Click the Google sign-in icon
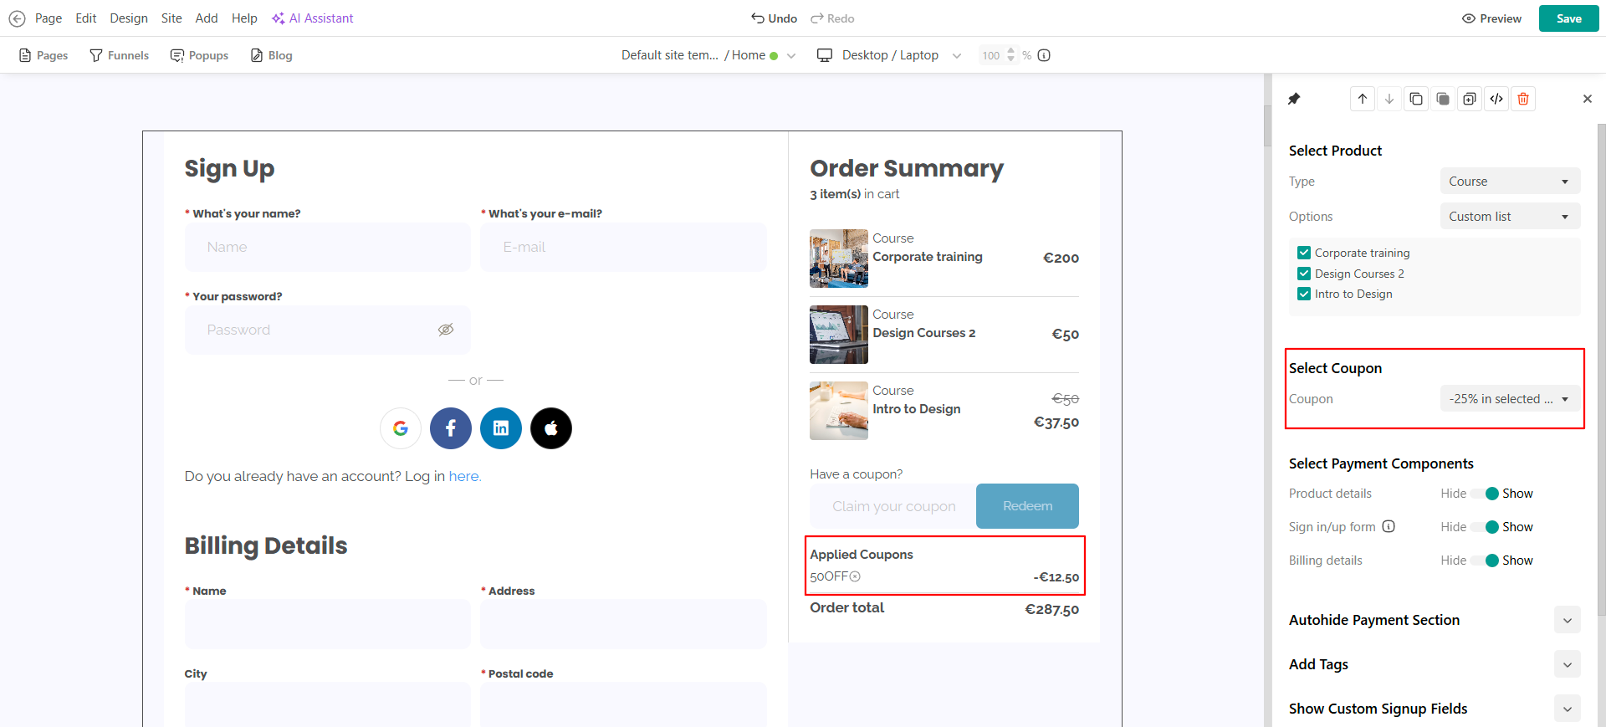Screen dimensions: 1606x727 401,428
